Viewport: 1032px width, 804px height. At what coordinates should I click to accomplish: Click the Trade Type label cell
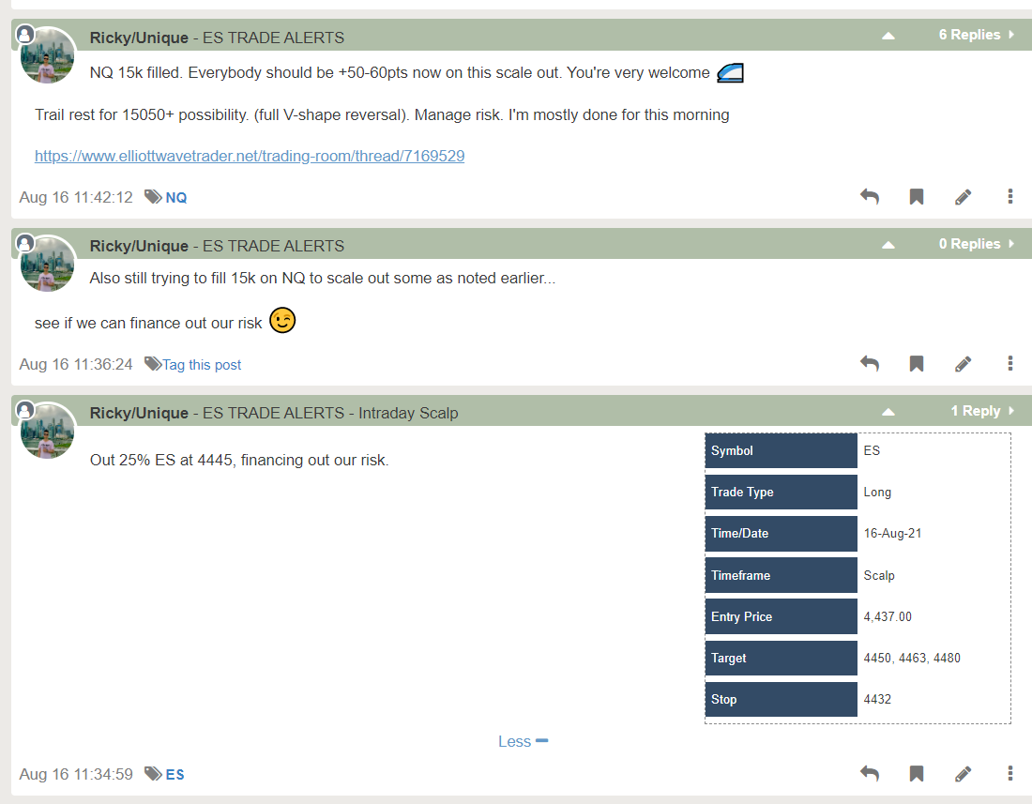pos(782,493)
